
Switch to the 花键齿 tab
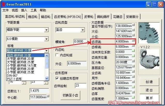(118, 17)
